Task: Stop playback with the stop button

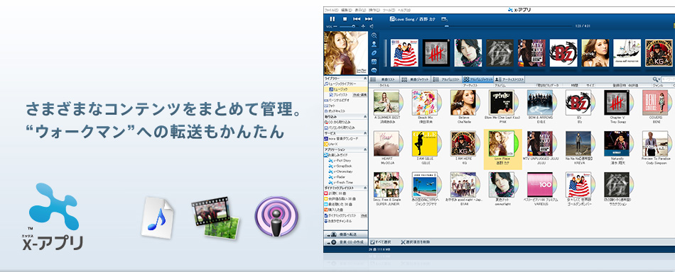Action: coord(345,19)
